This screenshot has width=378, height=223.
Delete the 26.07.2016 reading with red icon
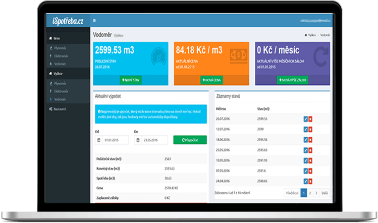[x=310, y=119]
